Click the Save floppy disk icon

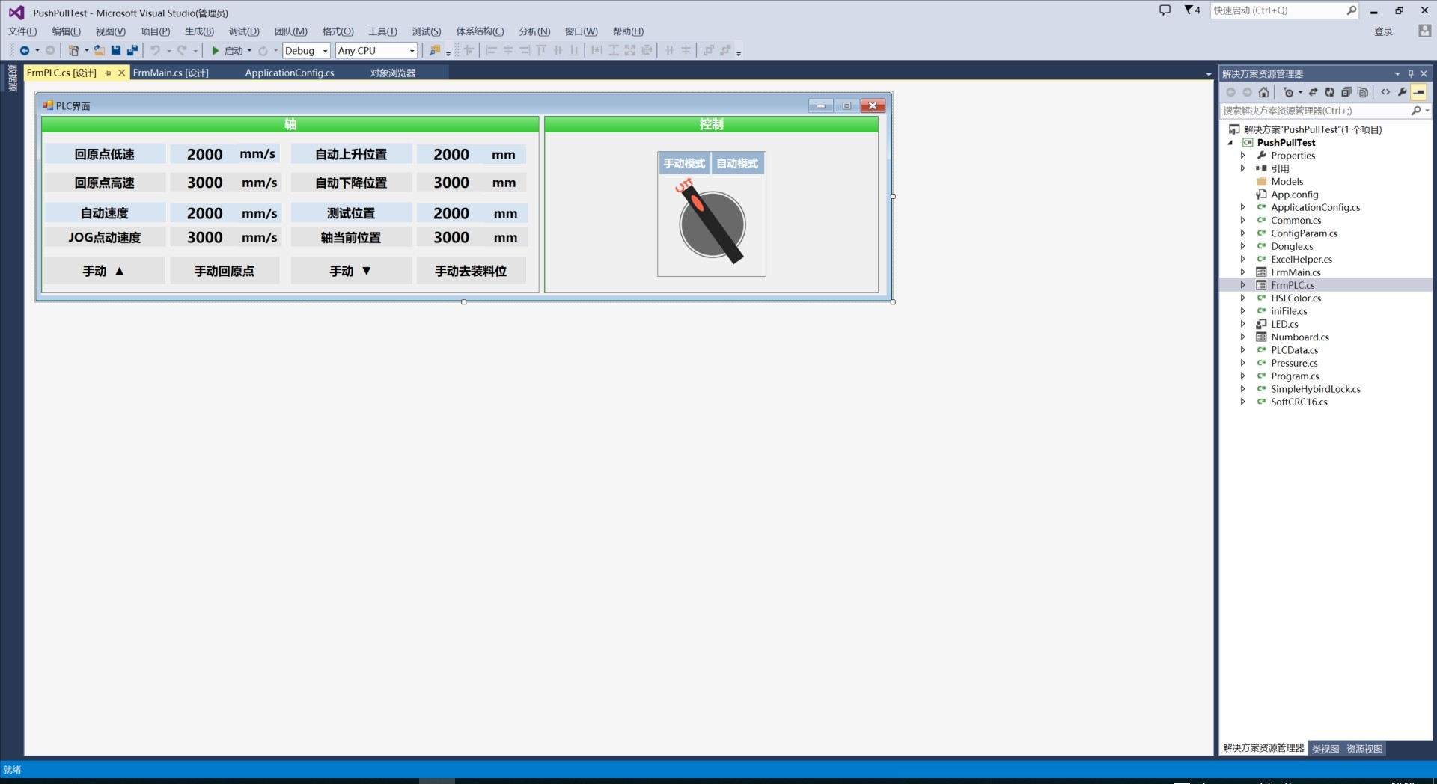tap(116, 51)
